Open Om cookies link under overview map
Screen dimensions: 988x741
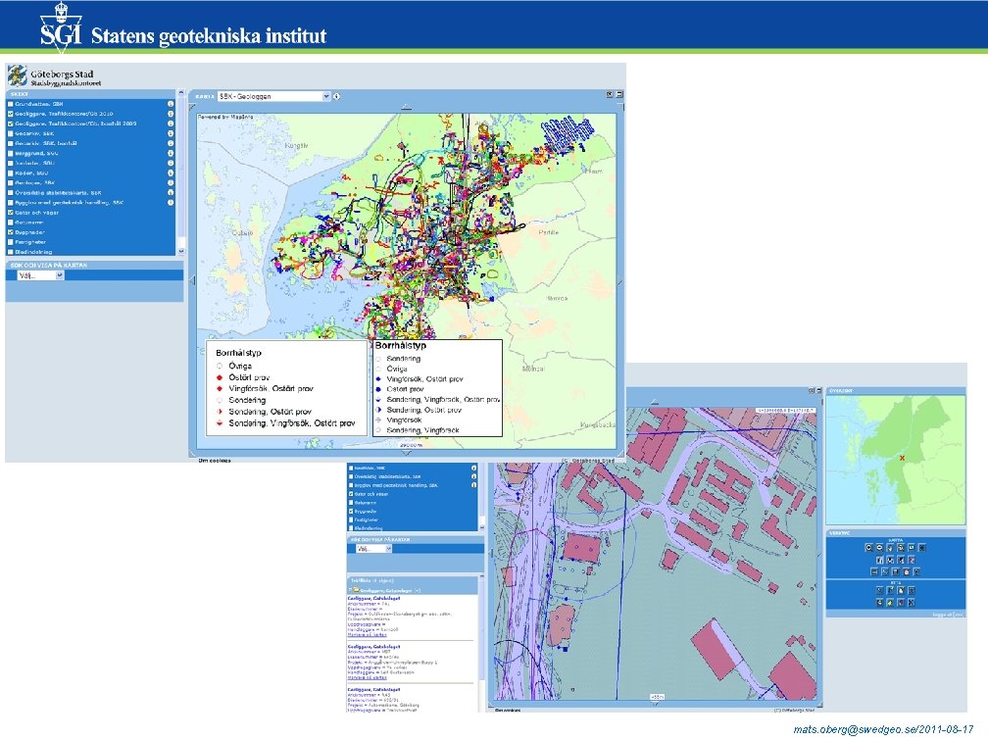point(215,461)
